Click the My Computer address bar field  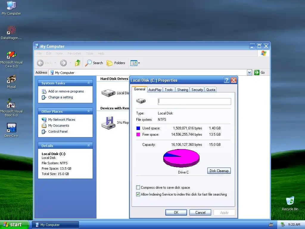148,73
